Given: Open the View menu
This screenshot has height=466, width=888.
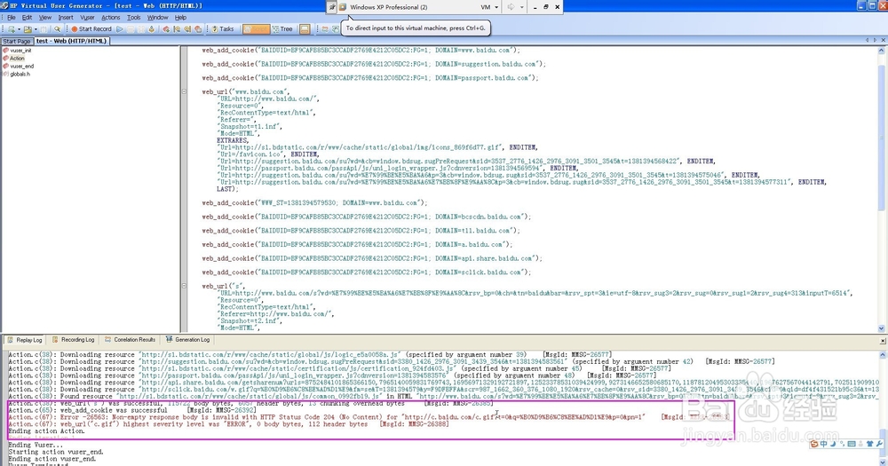Looking at the screenshot, I should click(45, 18).
